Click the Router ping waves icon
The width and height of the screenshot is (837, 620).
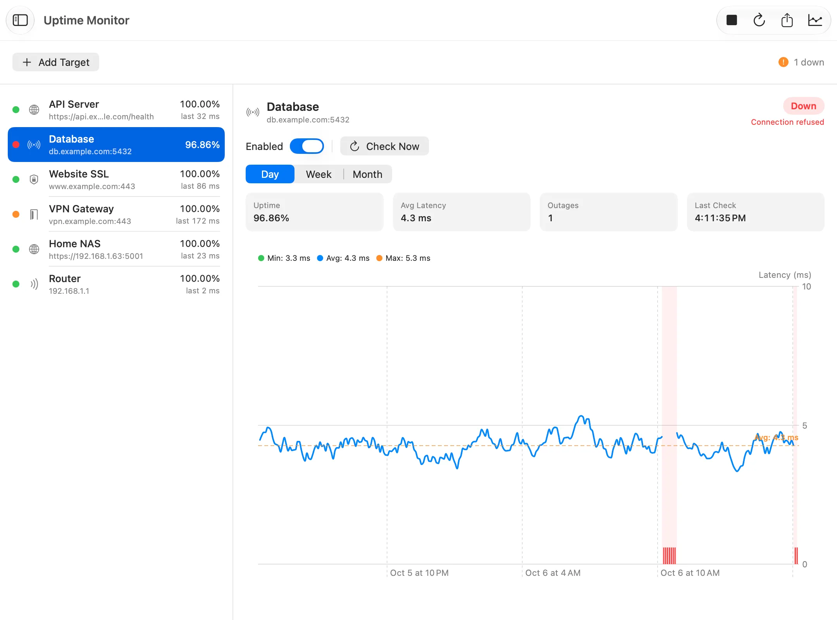(34, 284)
